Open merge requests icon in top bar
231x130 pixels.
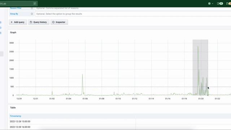[228, 3]
